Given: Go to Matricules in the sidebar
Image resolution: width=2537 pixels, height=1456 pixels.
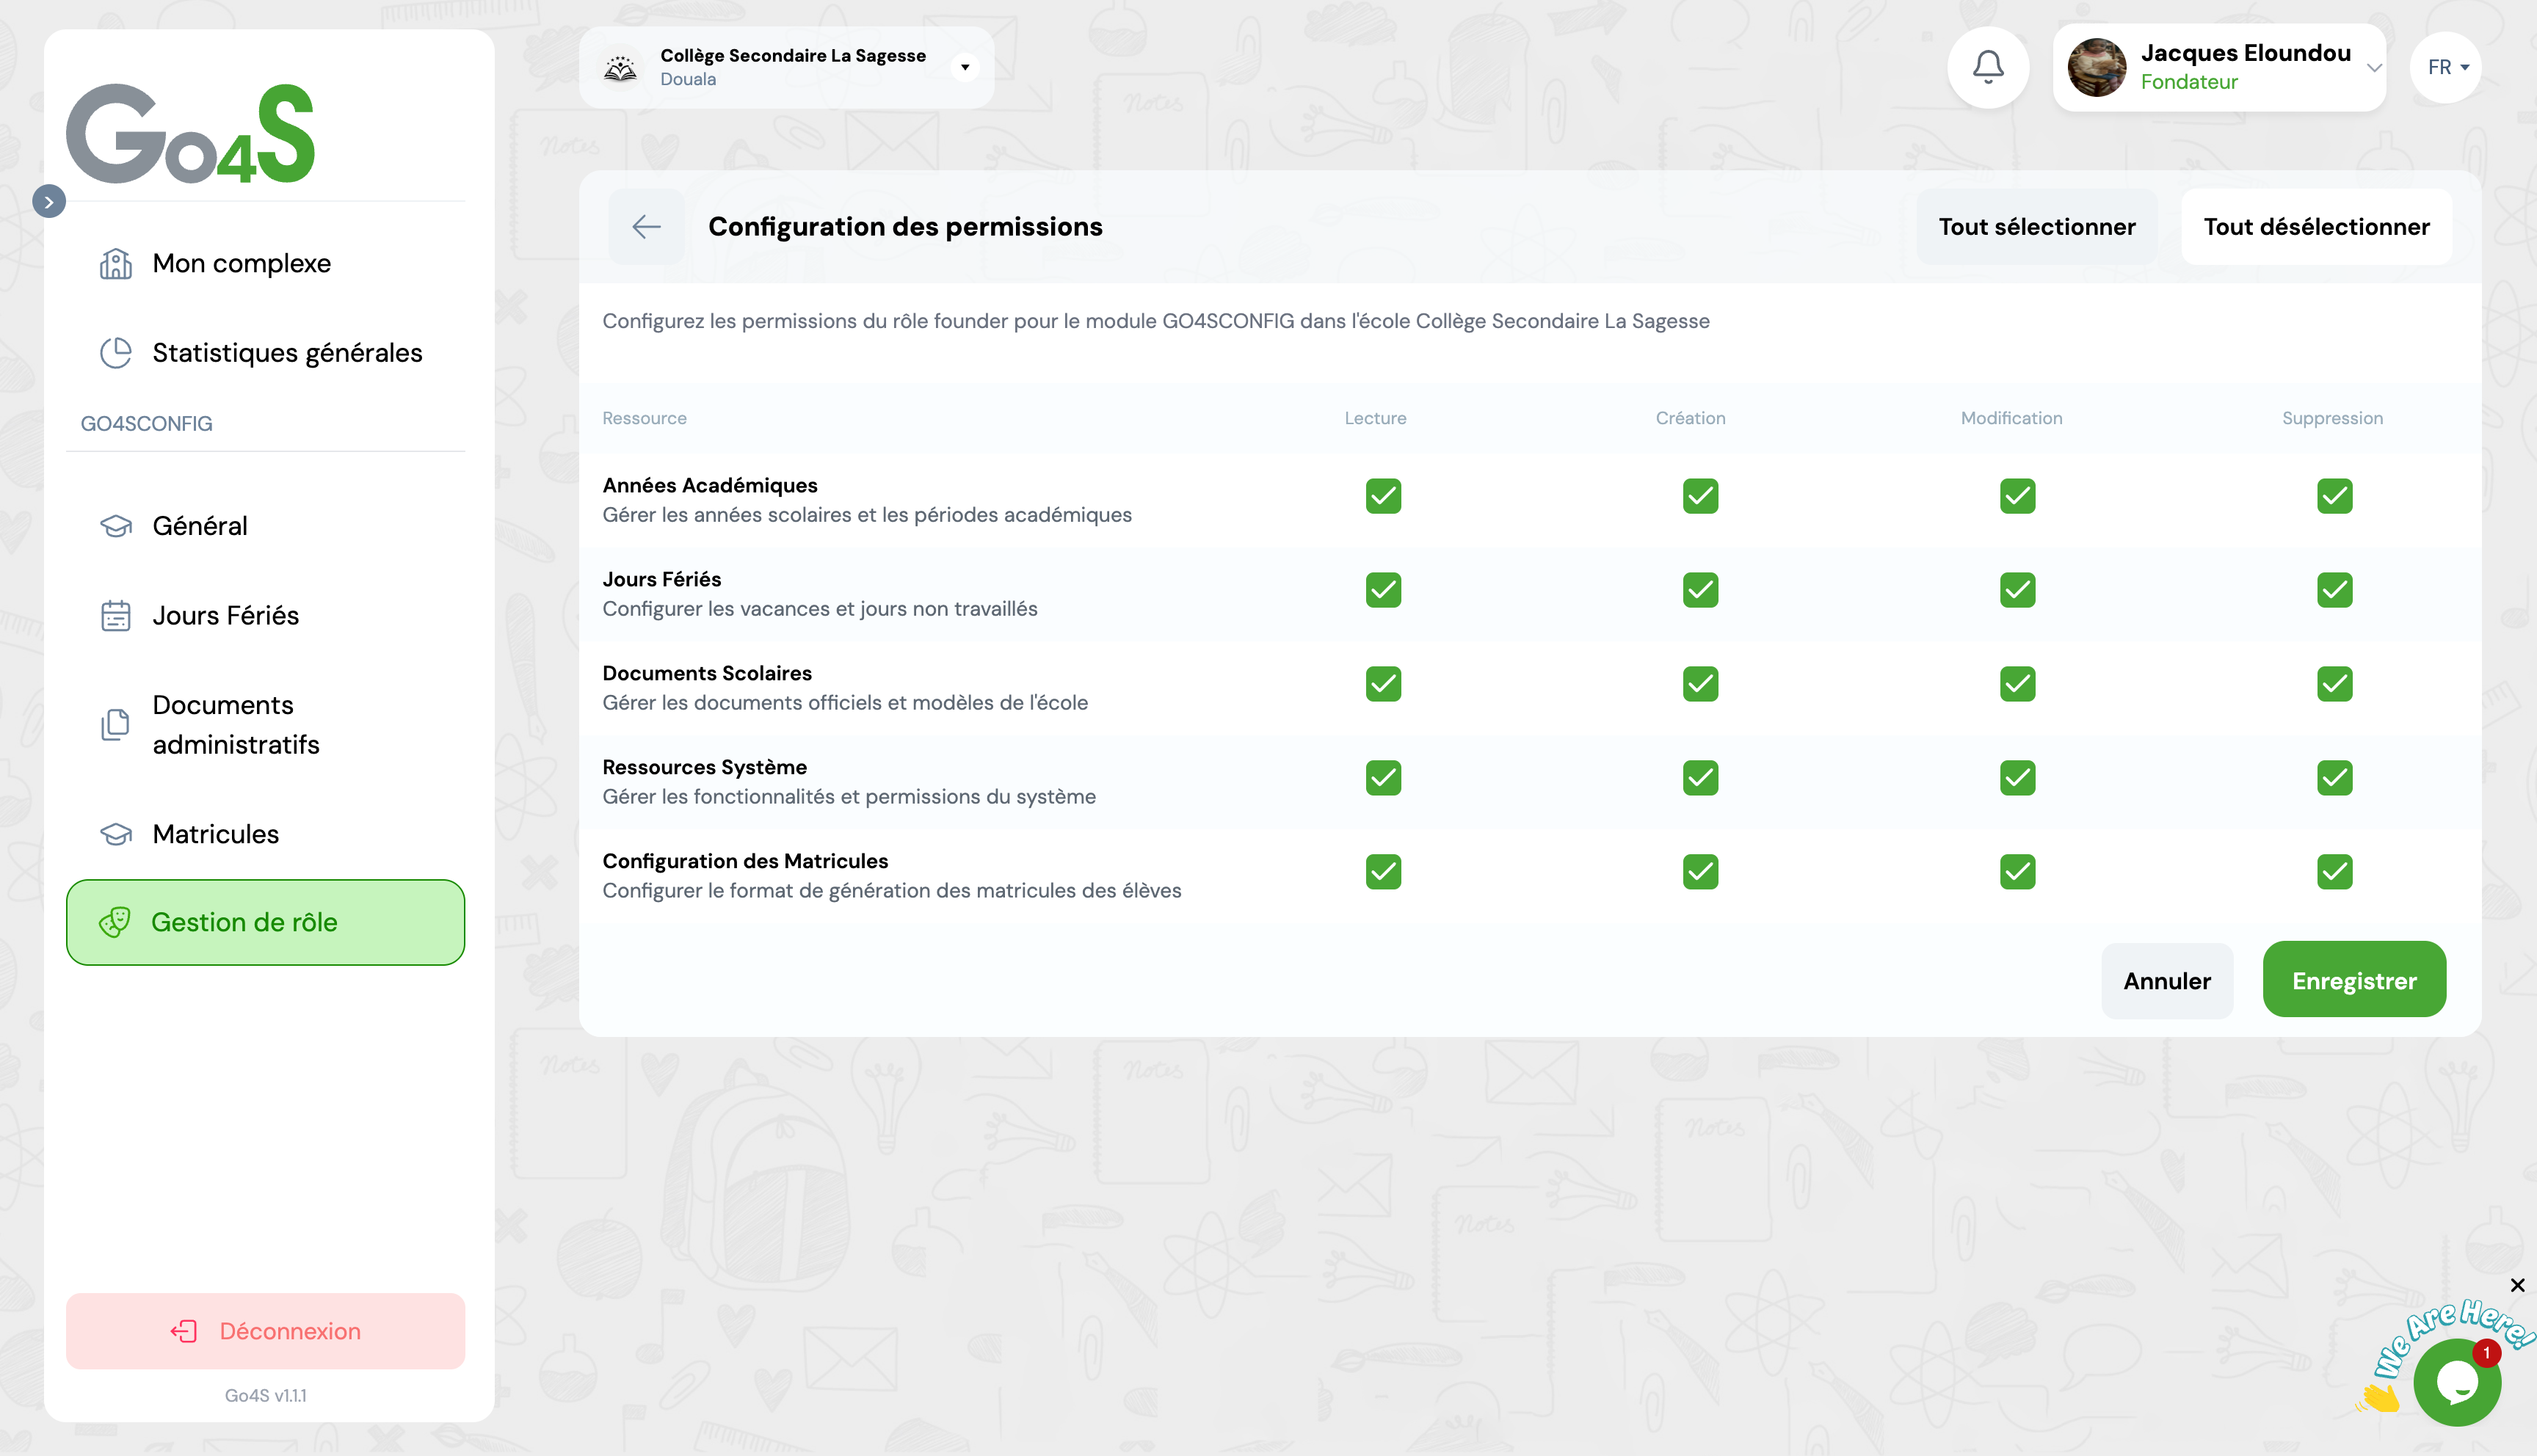Looking at the screenshot, I should point(215,834).
